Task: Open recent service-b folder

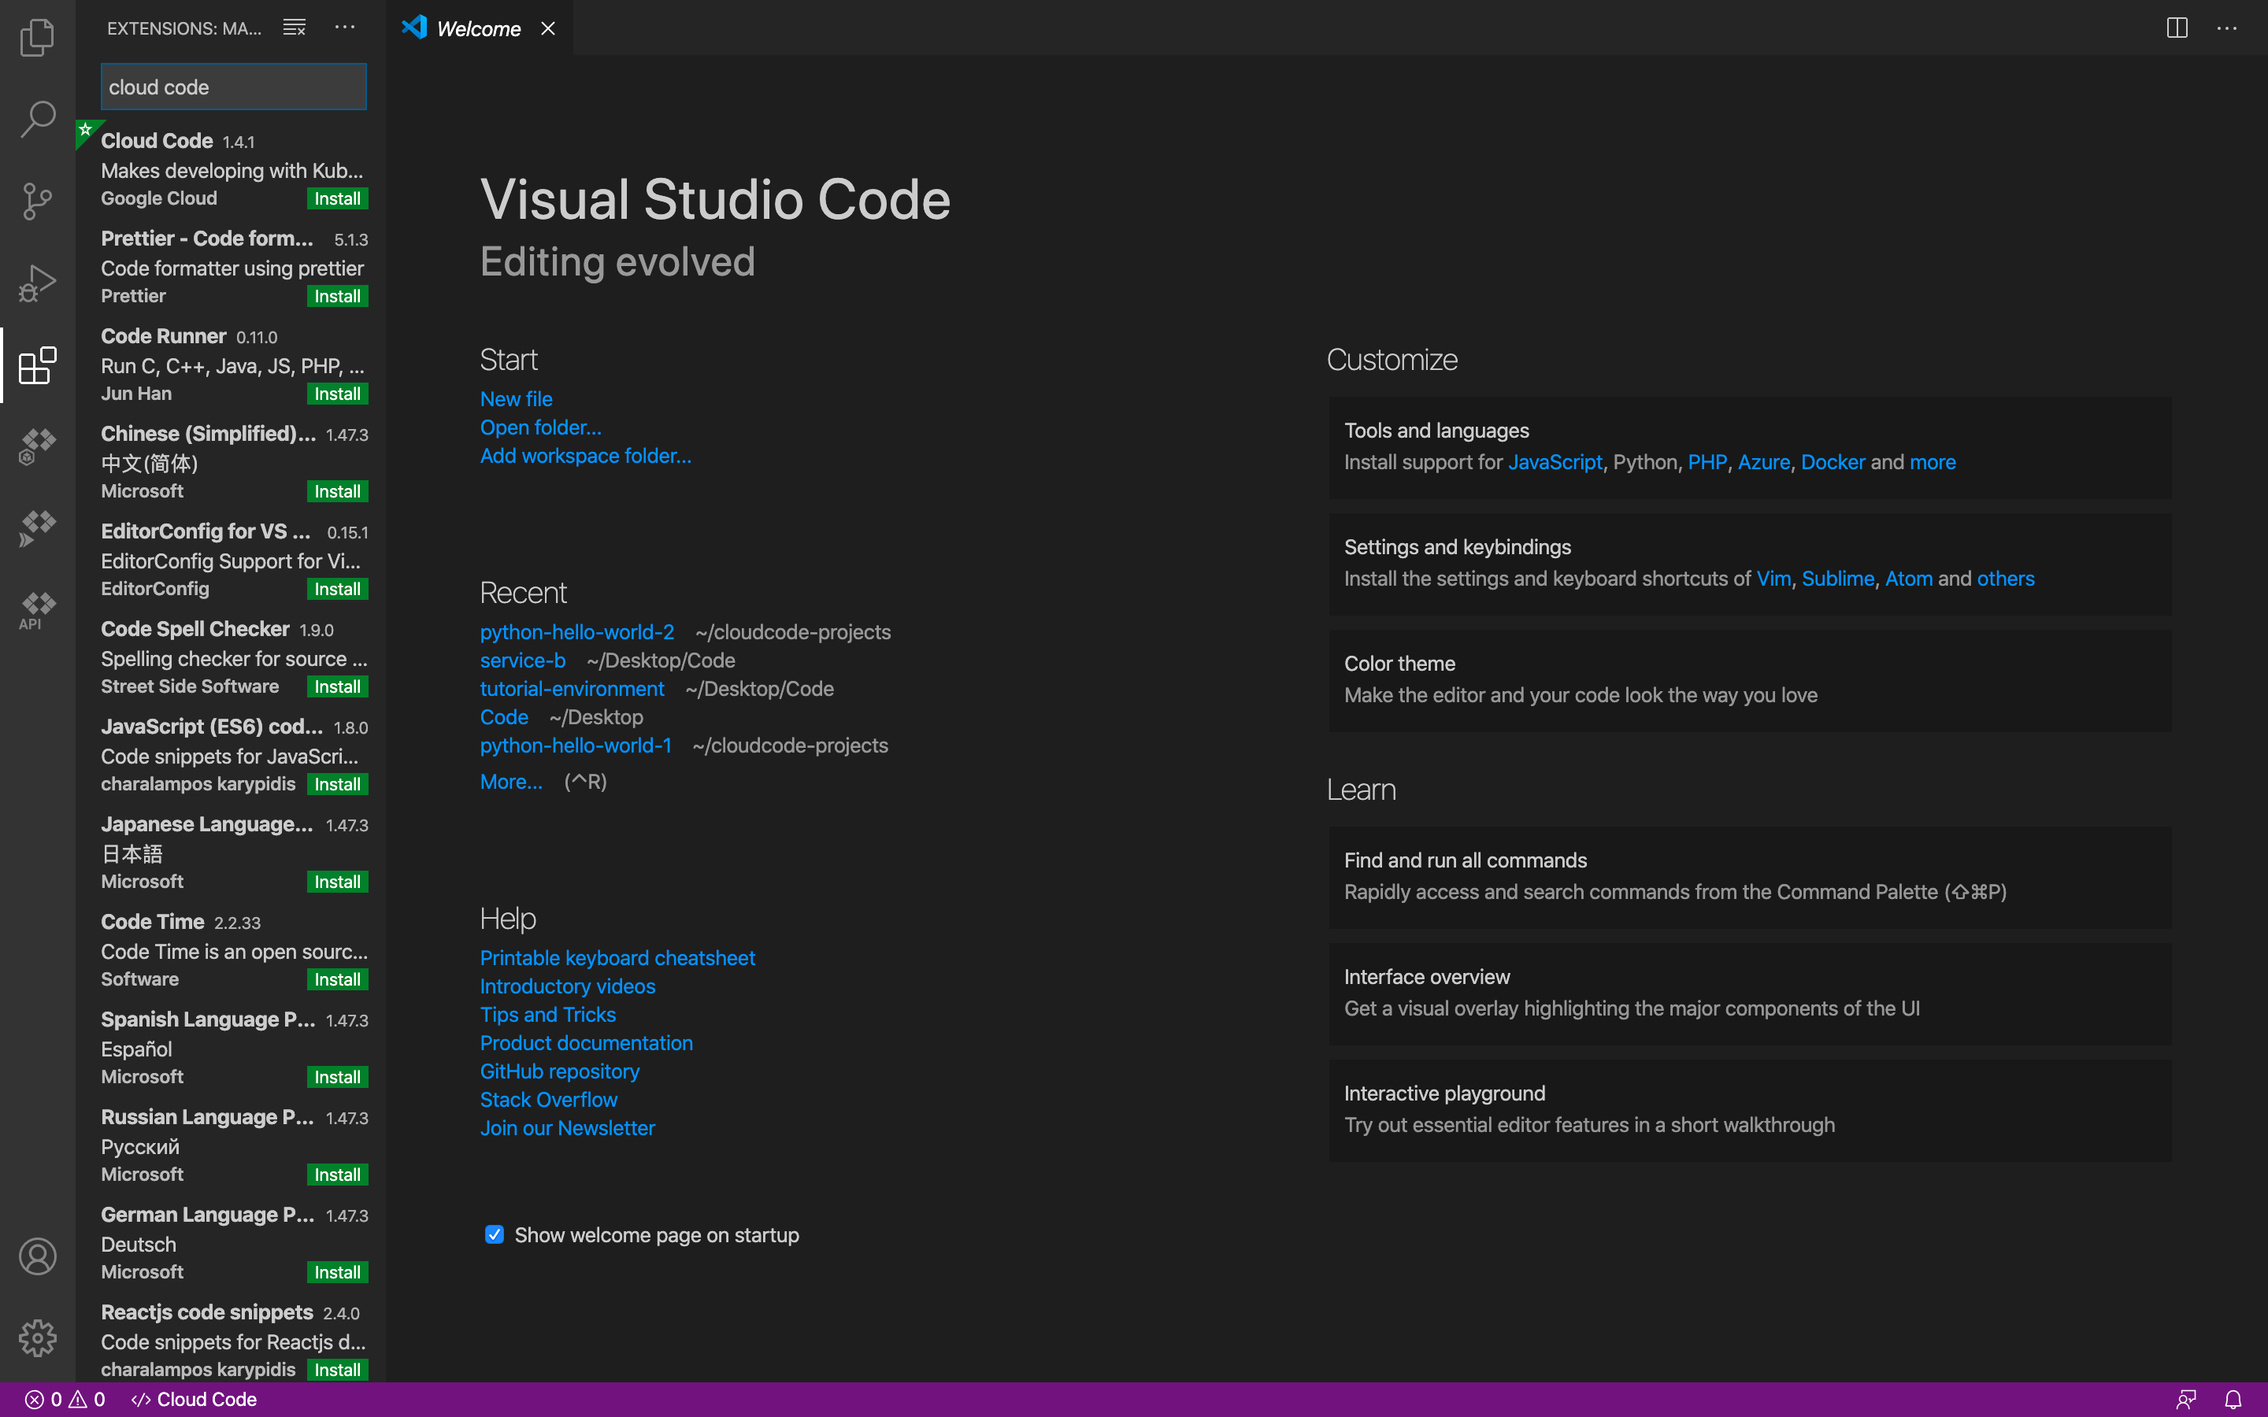Action: click(522, 660)
